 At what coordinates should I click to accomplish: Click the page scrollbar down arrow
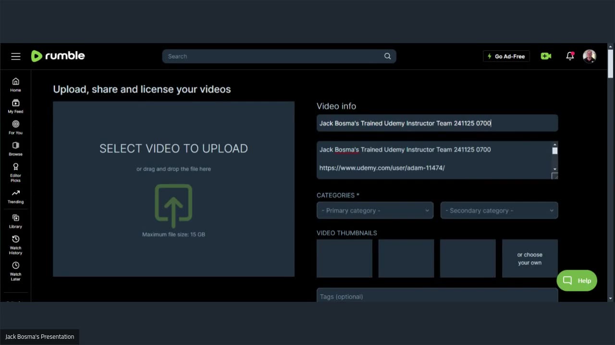coord(610,299)
